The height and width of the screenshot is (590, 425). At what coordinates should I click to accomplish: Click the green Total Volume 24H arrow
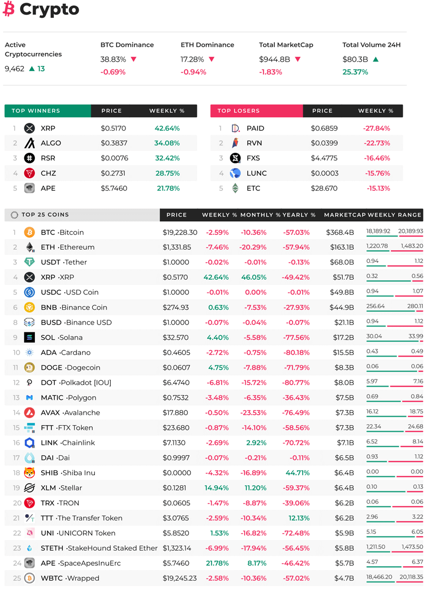[375, 59]
